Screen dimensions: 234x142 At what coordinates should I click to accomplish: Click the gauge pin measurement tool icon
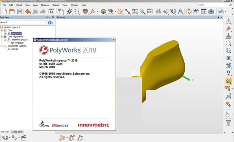coord(128,11)
